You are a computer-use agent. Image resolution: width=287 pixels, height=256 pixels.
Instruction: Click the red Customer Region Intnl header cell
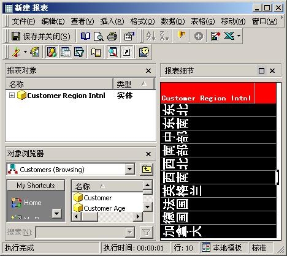coord(207,92)
